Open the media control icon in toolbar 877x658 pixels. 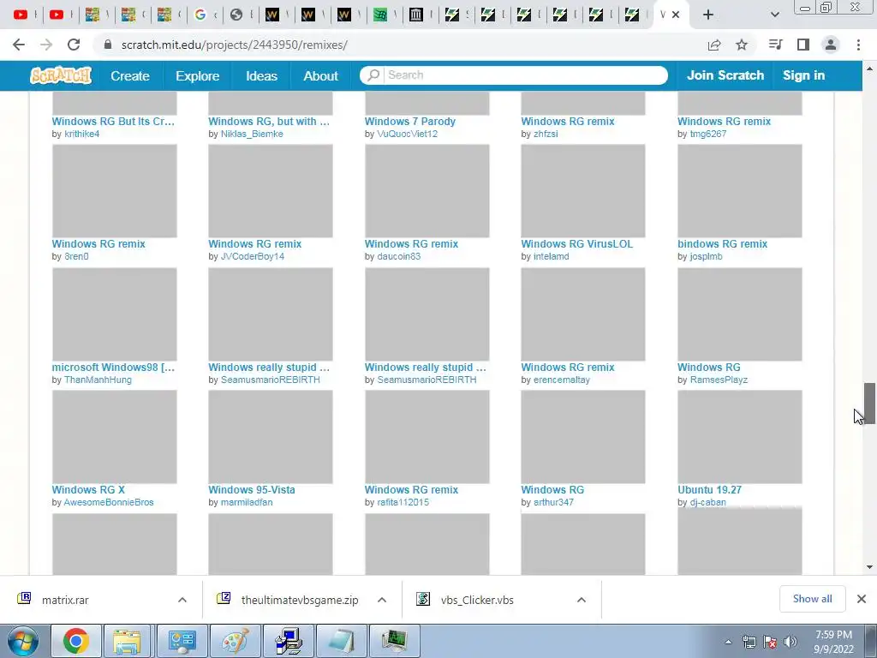tap(775, 45)
